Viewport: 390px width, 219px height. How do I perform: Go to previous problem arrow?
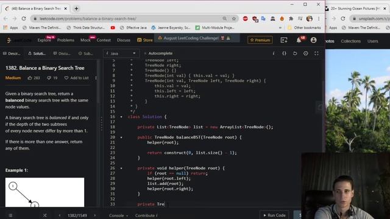(x=60, y=215)
